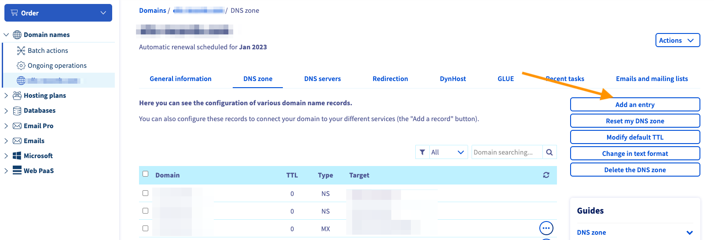
Task: Click the globe icon beside Domain names
Action: [17, 35]
